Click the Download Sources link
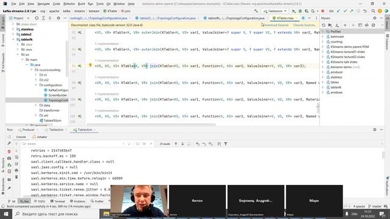The height and width of the screenshot is (219, 390). (276, 25)
